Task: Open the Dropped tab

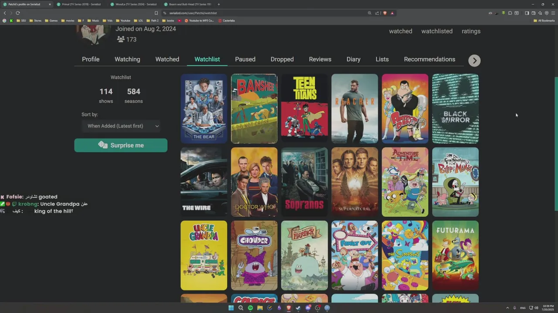Action: pyautogui.click(x=282, y=59)
